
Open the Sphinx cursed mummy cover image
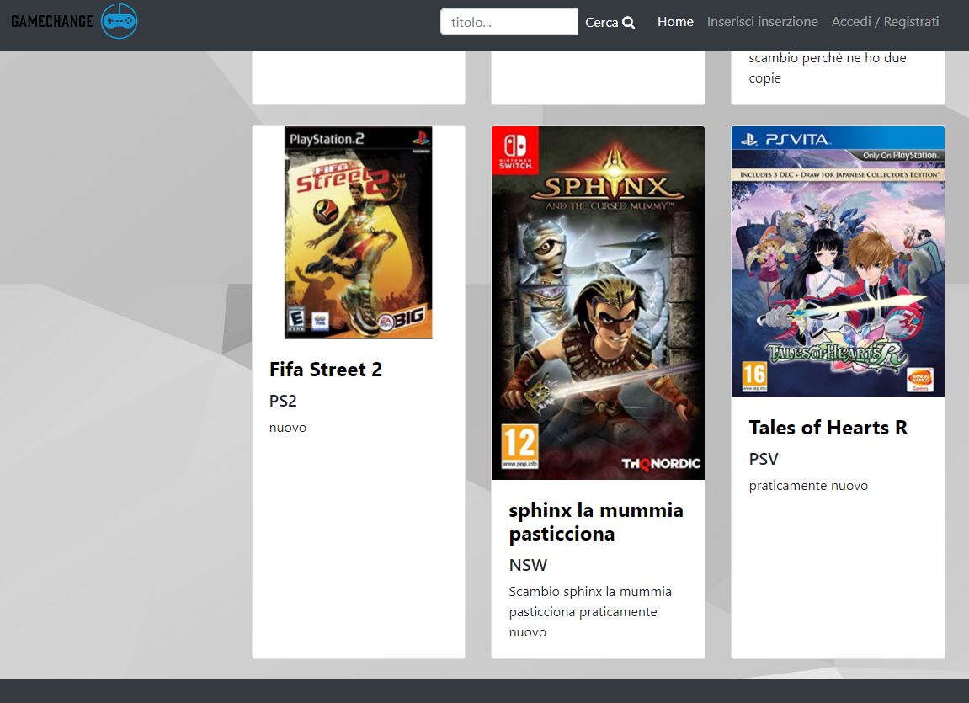pyautogui.click(x=599, y=303)
